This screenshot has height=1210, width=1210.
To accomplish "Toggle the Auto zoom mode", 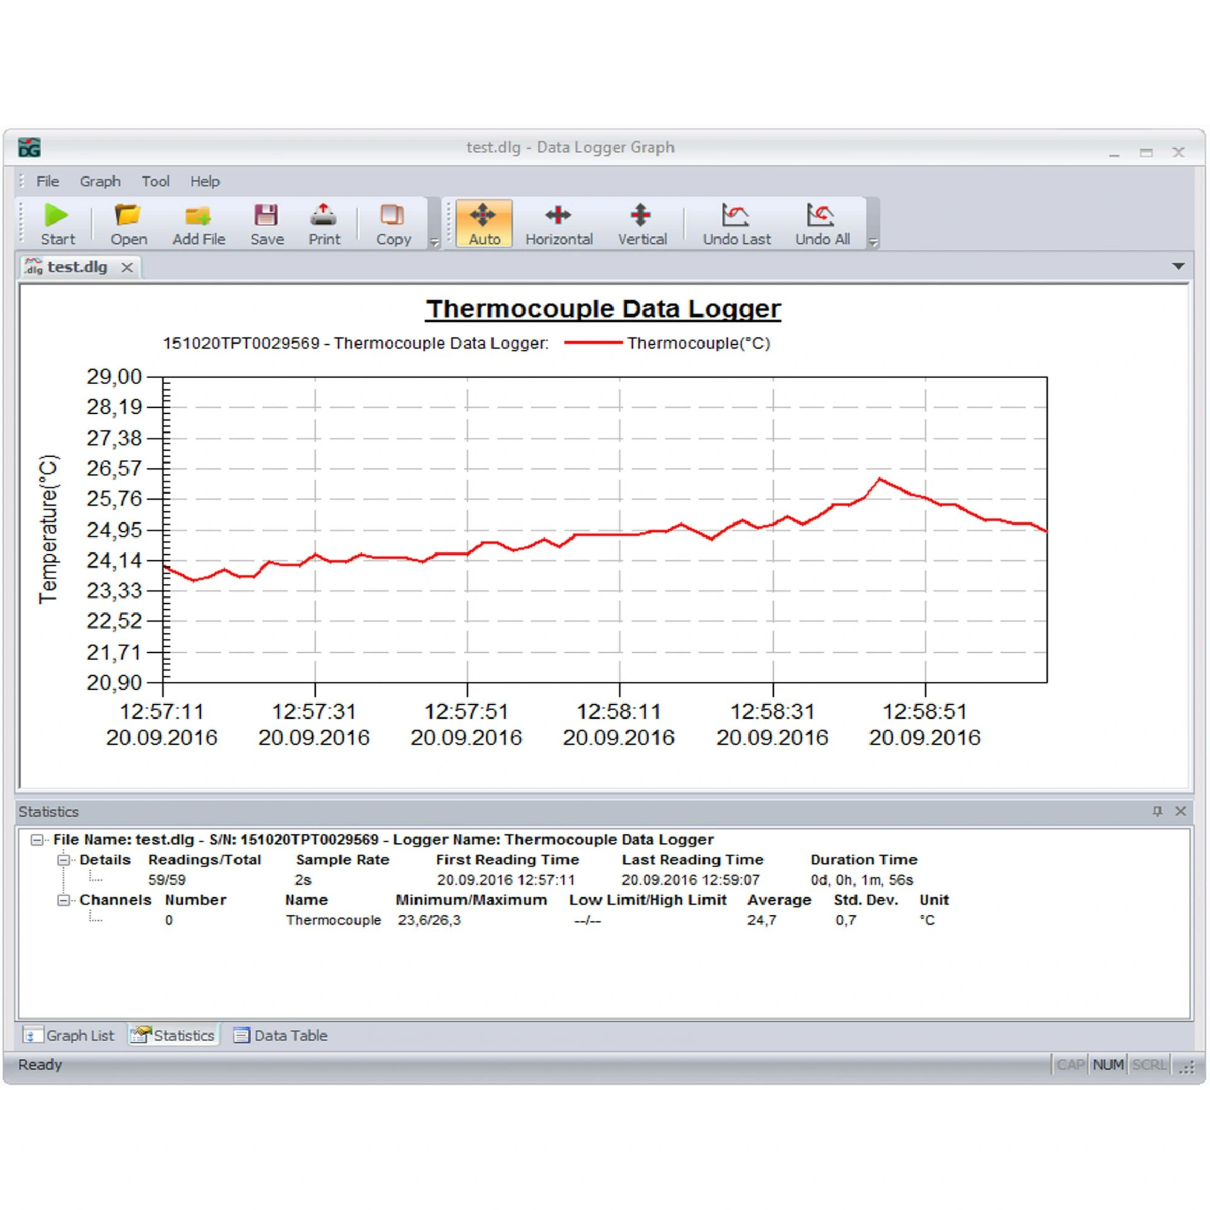I will (x=483, y=224).
